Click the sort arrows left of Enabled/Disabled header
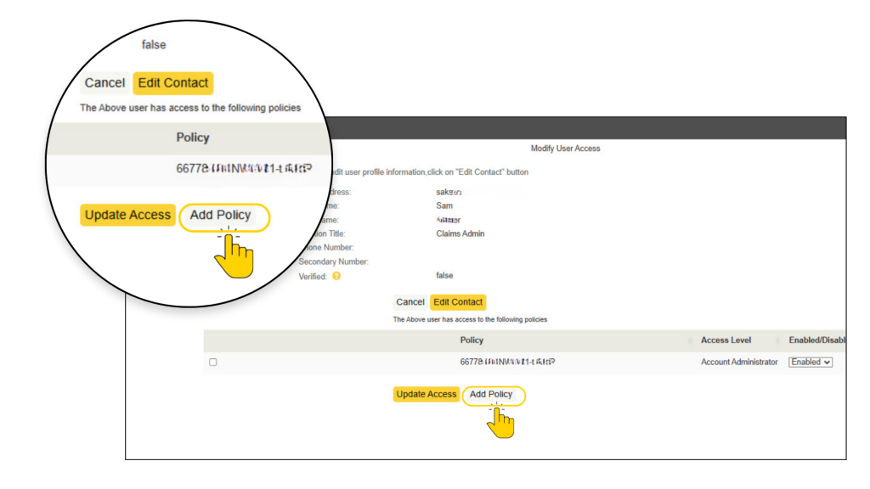The width and height of the screenshot is (870, 489). (x=778, y=340)
